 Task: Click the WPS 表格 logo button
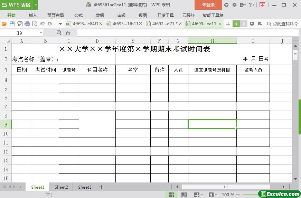pos(17,5)
